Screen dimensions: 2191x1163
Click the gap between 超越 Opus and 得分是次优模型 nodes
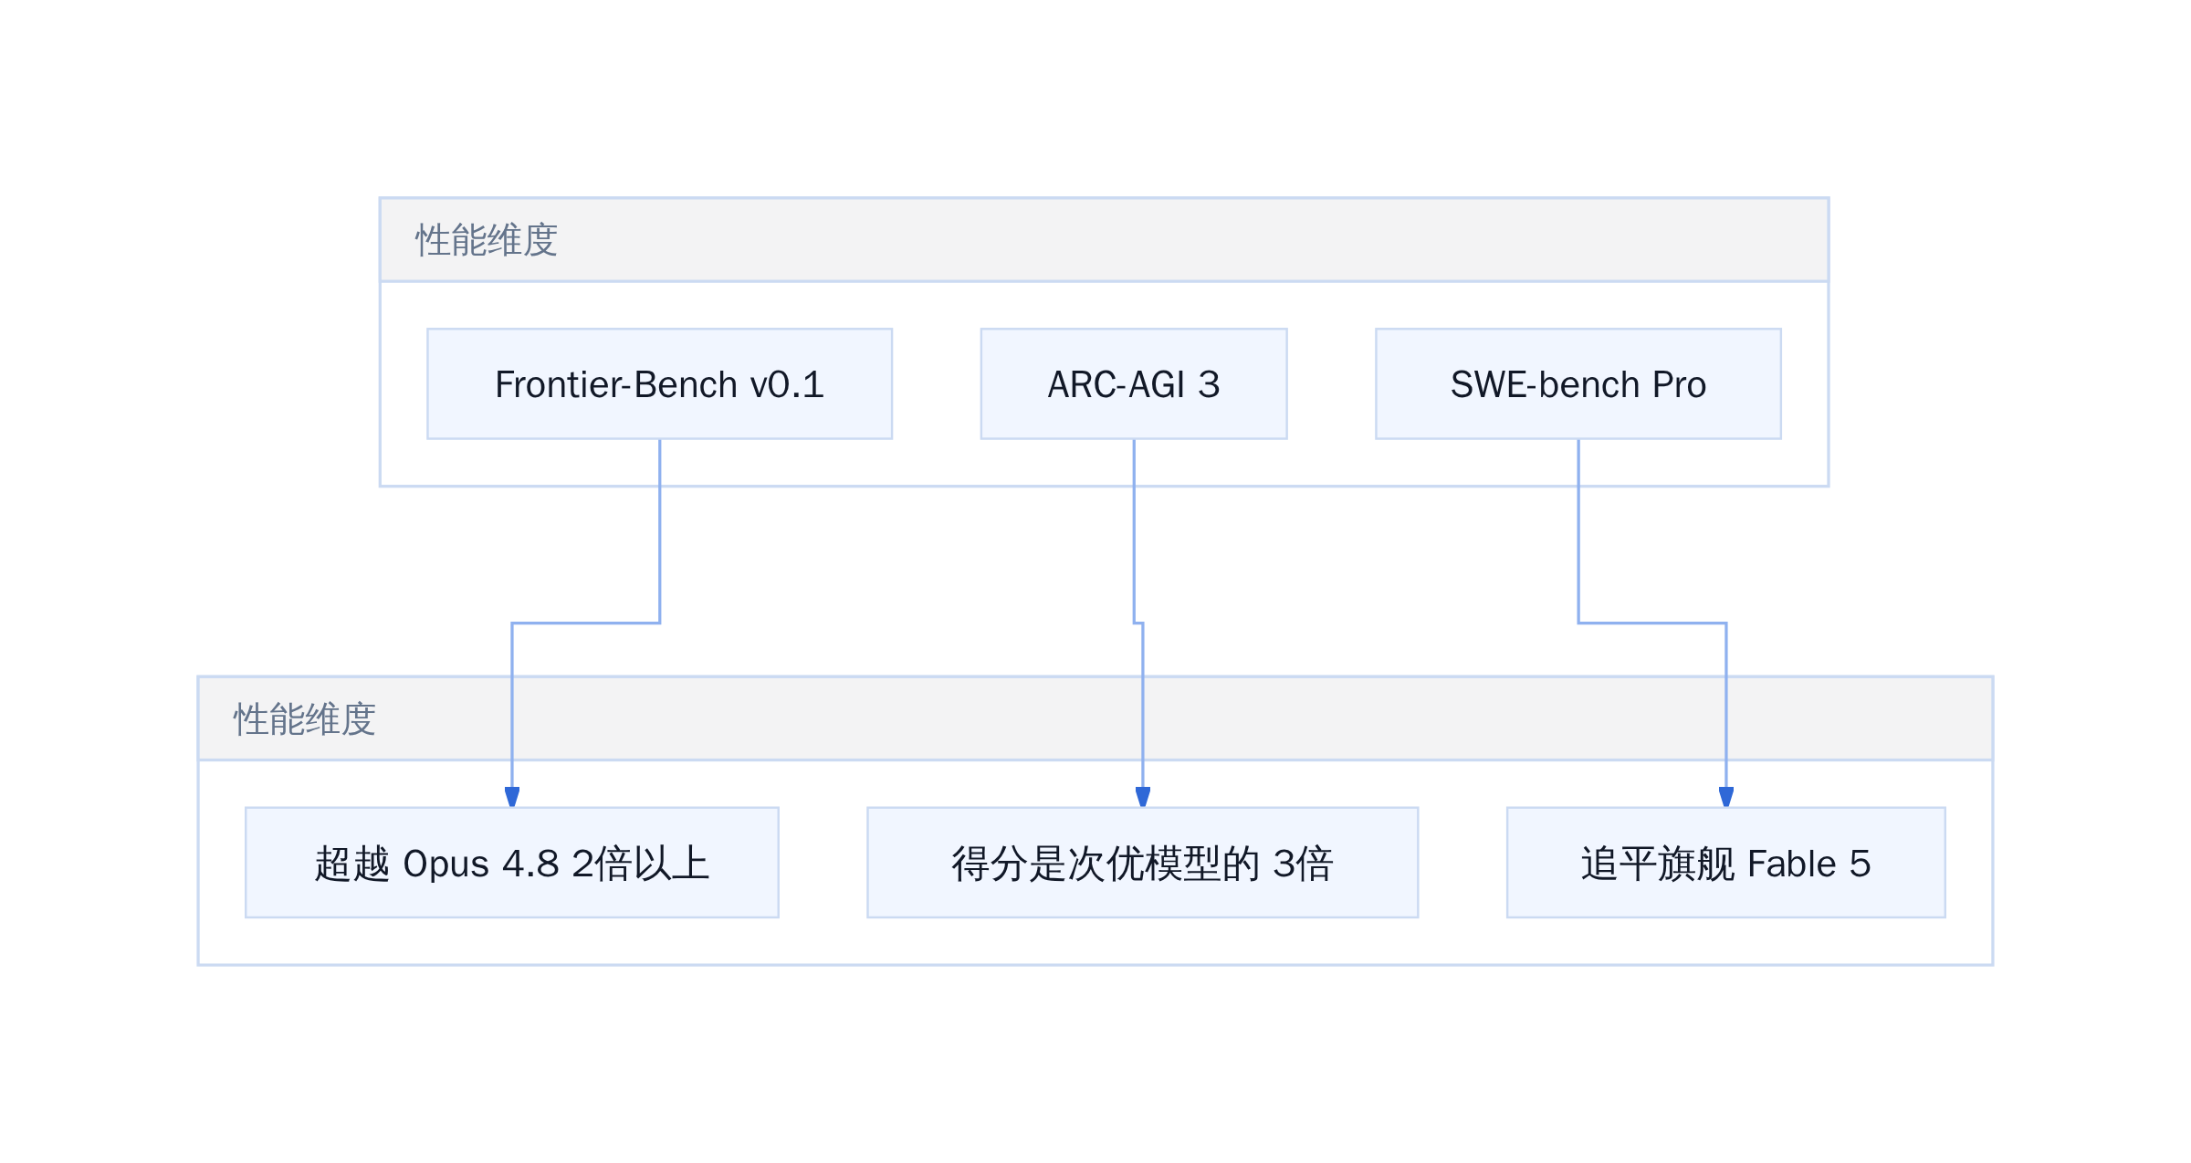[823, 862]
